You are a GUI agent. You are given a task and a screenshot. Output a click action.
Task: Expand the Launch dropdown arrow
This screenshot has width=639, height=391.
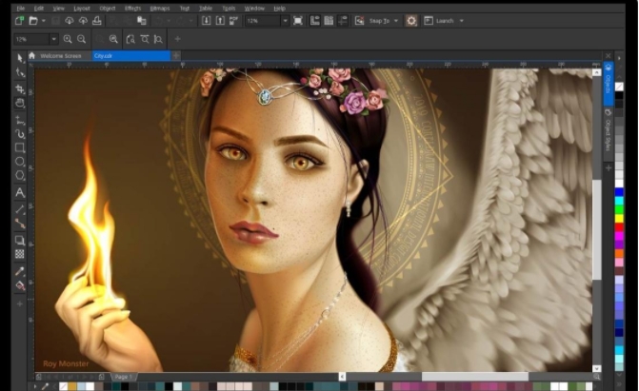coord(462,21)
